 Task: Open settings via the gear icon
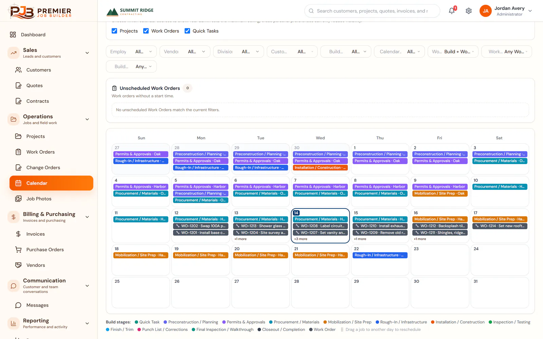click(469, 11)
